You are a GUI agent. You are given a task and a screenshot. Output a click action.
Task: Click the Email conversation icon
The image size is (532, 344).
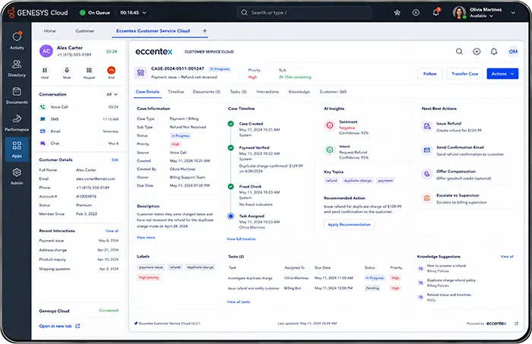point(43,131)
